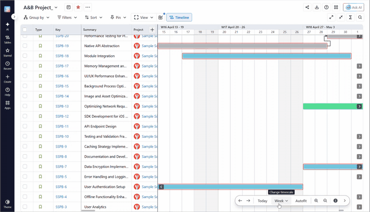The image size is (370, 212).
Task: Open the AI sidebar item
Action: 7,26
